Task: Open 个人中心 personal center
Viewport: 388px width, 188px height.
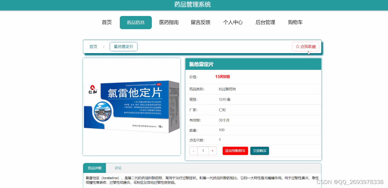Action: pos(233,22)
